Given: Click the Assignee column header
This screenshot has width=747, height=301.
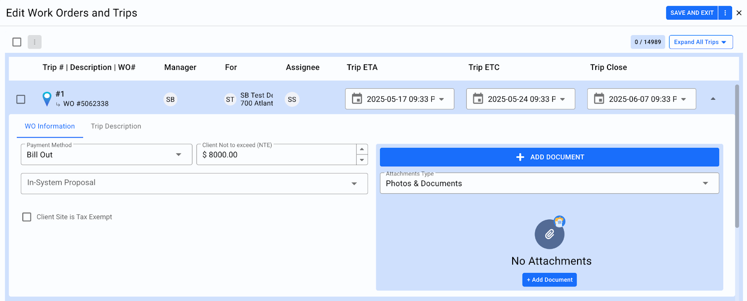Looking at the screenshot, I should 303,67.
